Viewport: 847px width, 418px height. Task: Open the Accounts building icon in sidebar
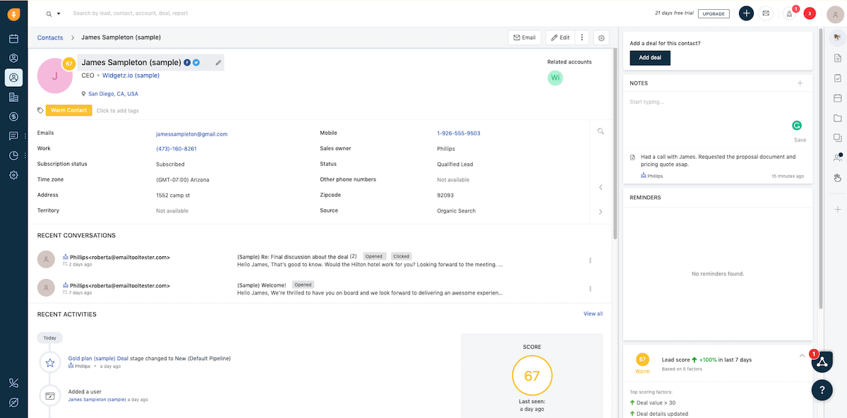13,97
